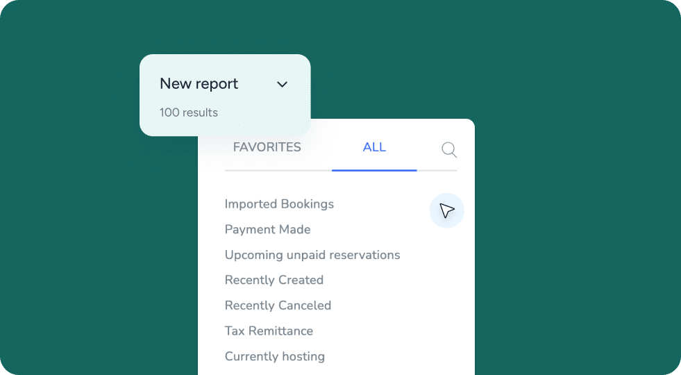Open the Imported Bookings report
The image size is (681, 375).
tap(279, 204)
